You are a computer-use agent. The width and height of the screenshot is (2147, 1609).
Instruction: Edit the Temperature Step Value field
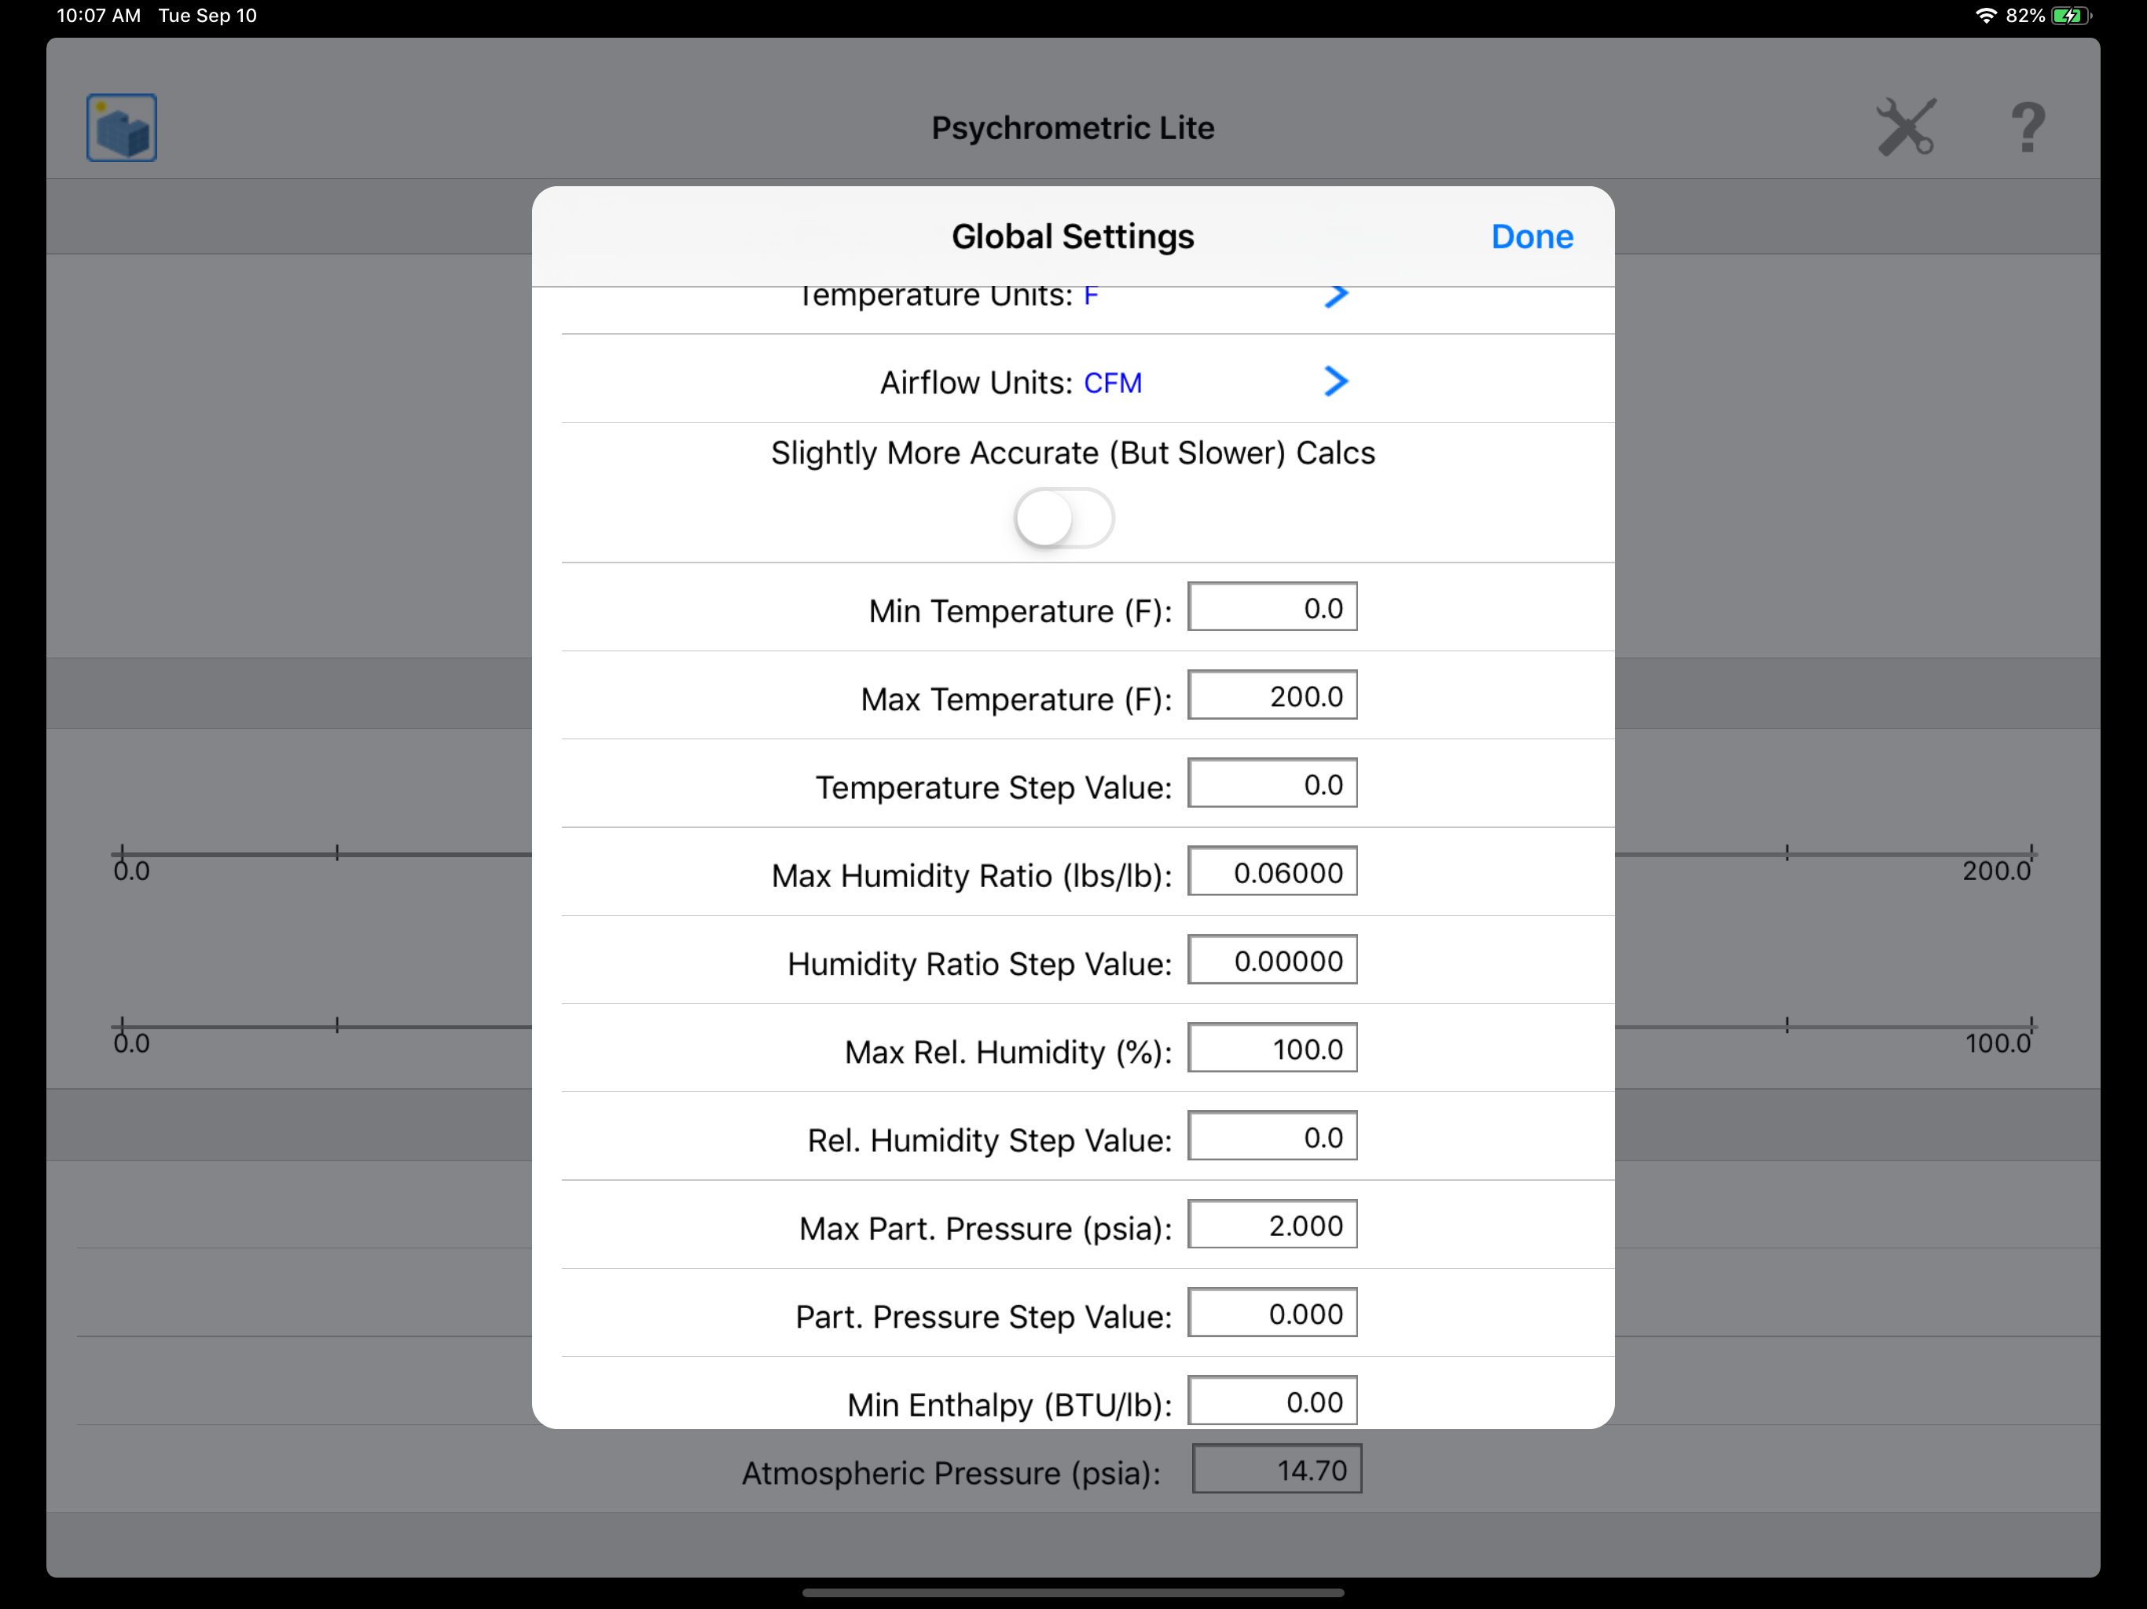tap(1272, 784)
